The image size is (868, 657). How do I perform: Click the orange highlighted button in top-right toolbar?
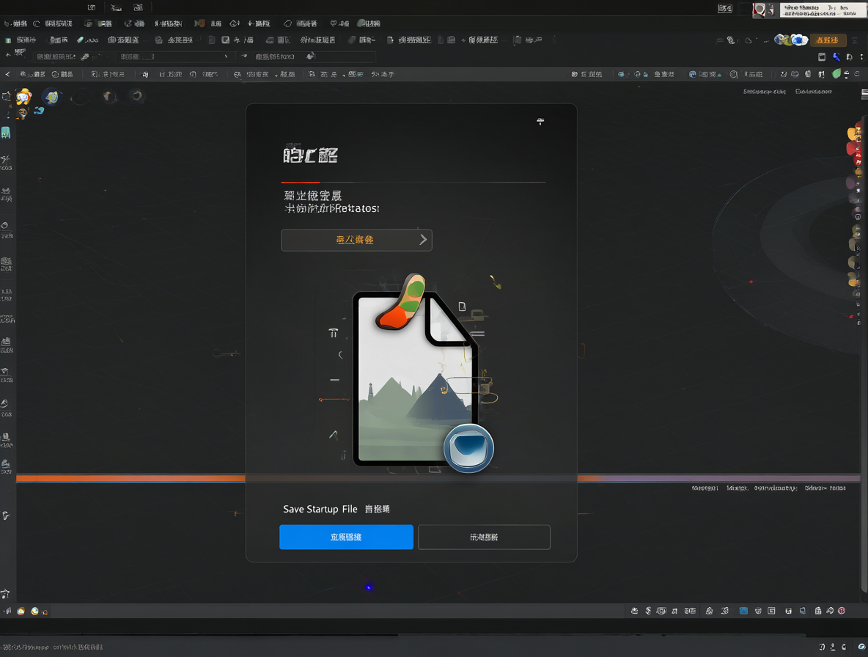(827, 40)
